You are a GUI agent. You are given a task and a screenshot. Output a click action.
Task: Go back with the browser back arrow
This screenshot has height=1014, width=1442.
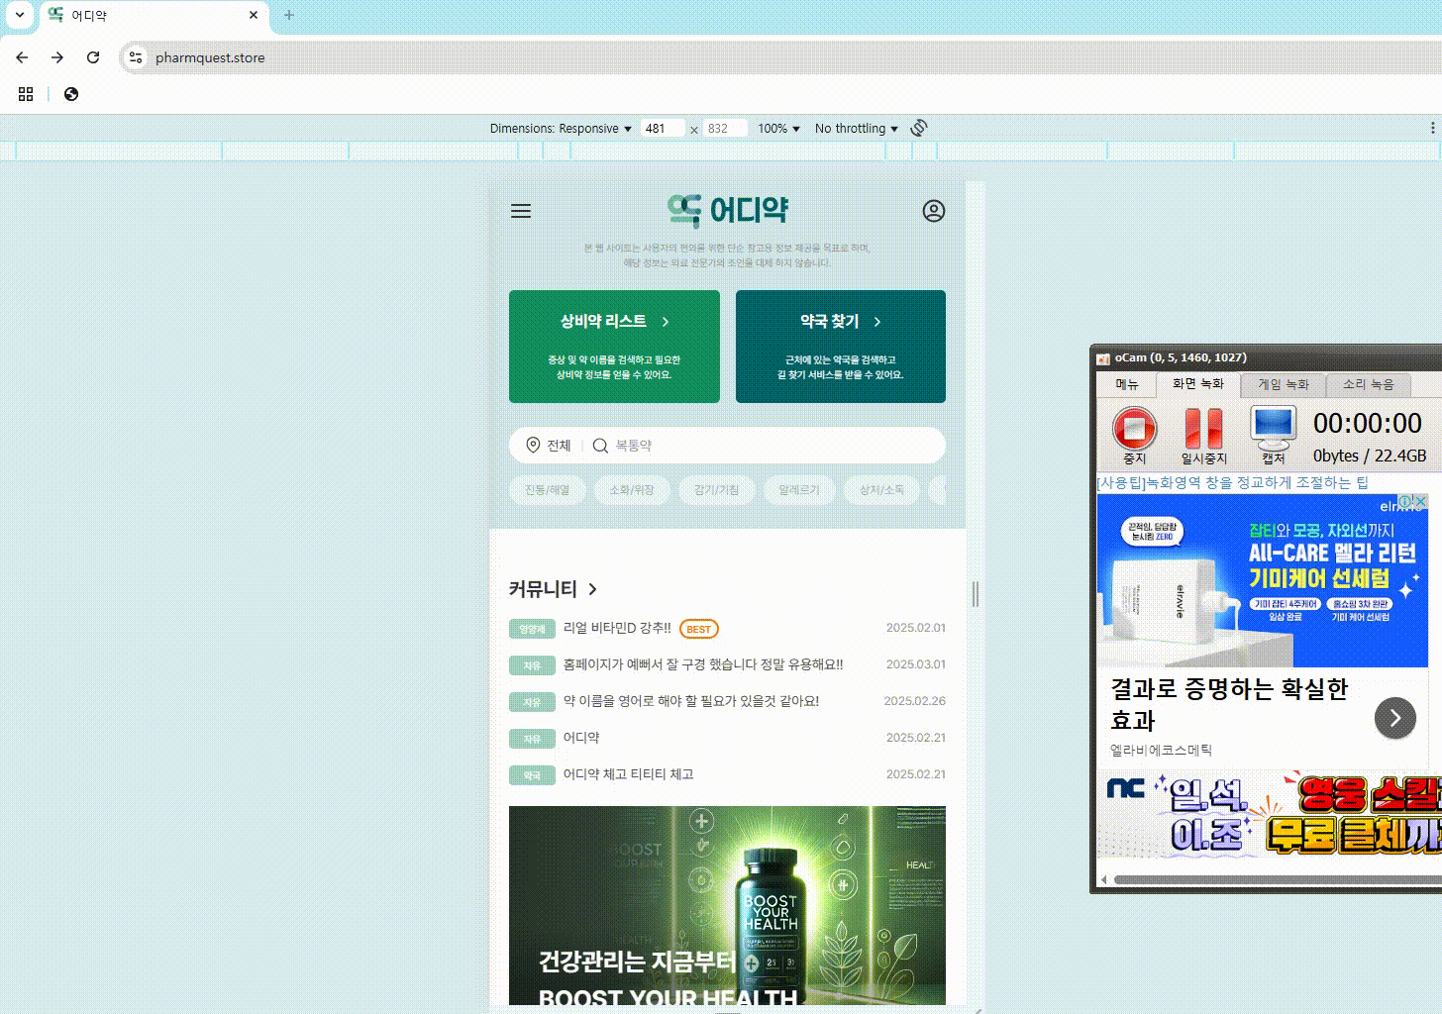tap(22, 57)
